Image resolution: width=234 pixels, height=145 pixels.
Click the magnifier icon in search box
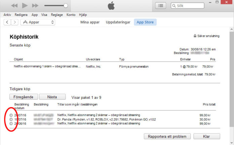coord(174,6)
